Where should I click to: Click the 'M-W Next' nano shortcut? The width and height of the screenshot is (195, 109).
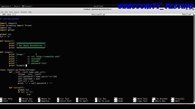[x=175, y=101]
